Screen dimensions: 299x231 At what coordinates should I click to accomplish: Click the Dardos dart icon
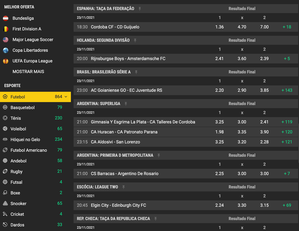click(x=5, y=225)
